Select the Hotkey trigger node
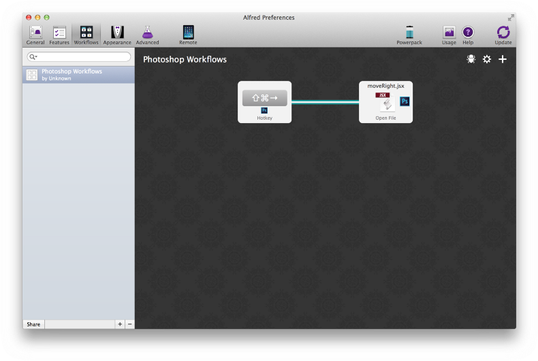The image size is (538, 361). pos(264,102)
